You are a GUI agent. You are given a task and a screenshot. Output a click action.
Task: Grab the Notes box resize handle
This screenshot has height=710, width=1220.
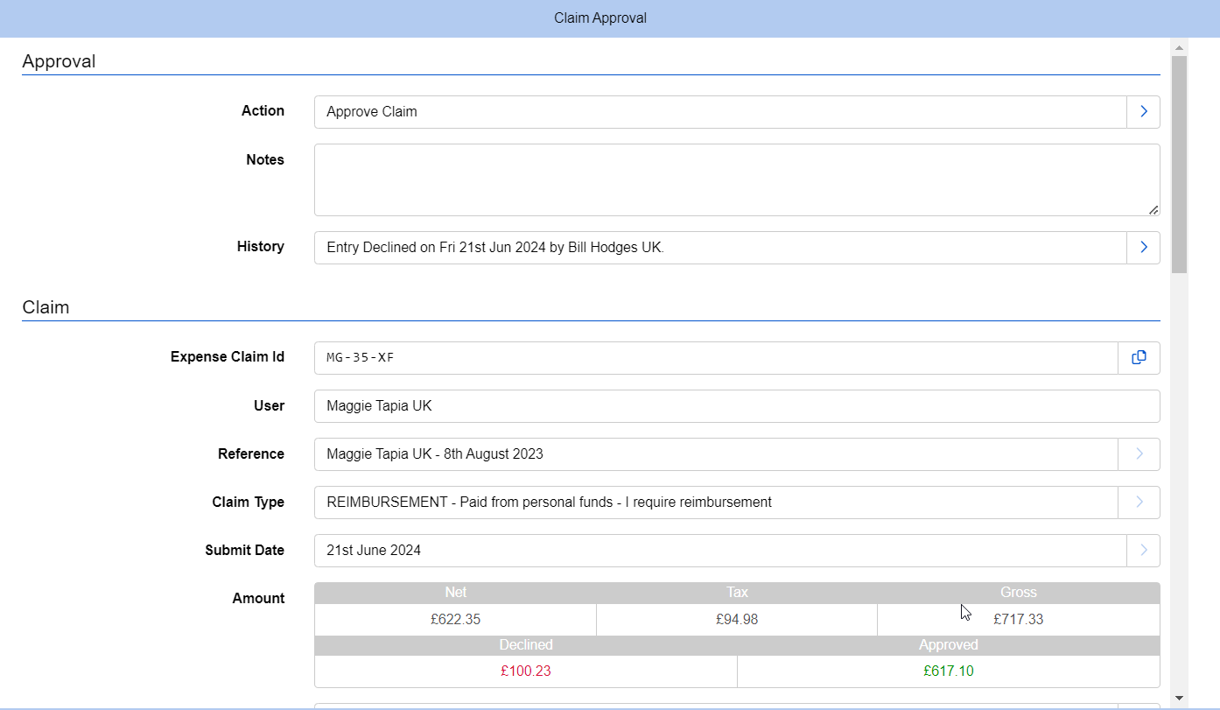coord(1153,209)
